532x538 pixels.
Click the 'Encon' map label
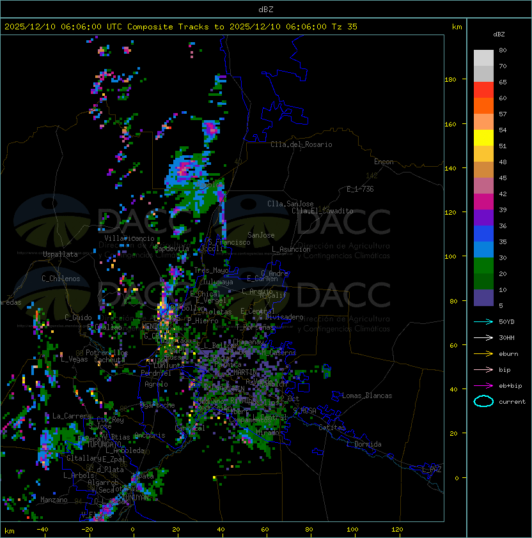click(384, 162)
